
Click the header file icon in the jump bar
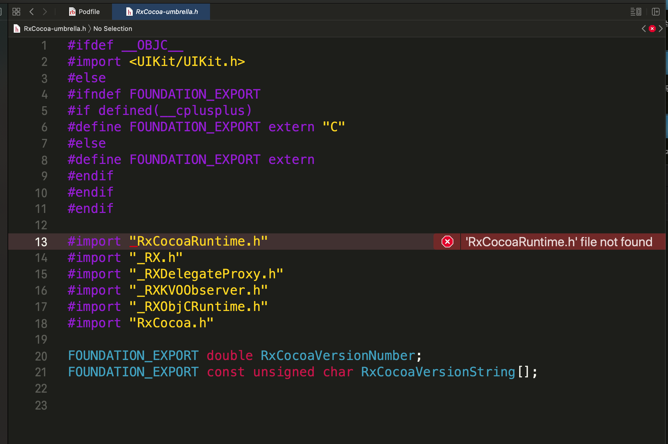click(x=17, y=29)
